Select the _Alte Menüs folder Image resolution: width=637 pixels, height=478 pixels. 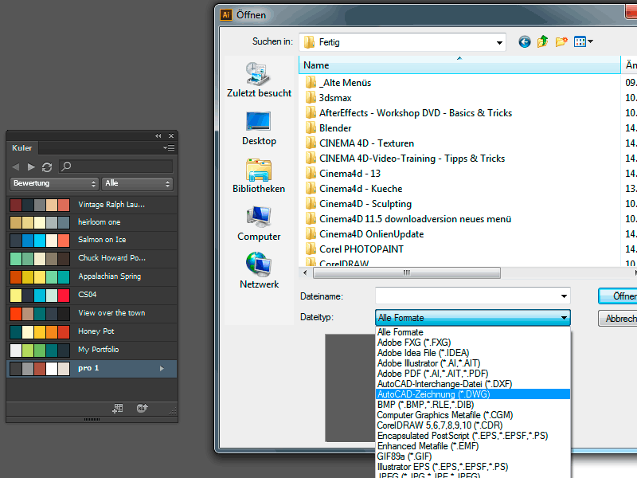(x=338, y=83)
